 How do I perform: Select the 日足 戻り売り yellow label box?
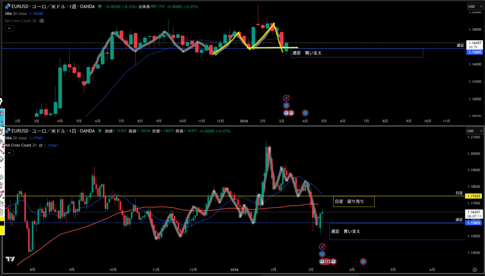[353, 202]
